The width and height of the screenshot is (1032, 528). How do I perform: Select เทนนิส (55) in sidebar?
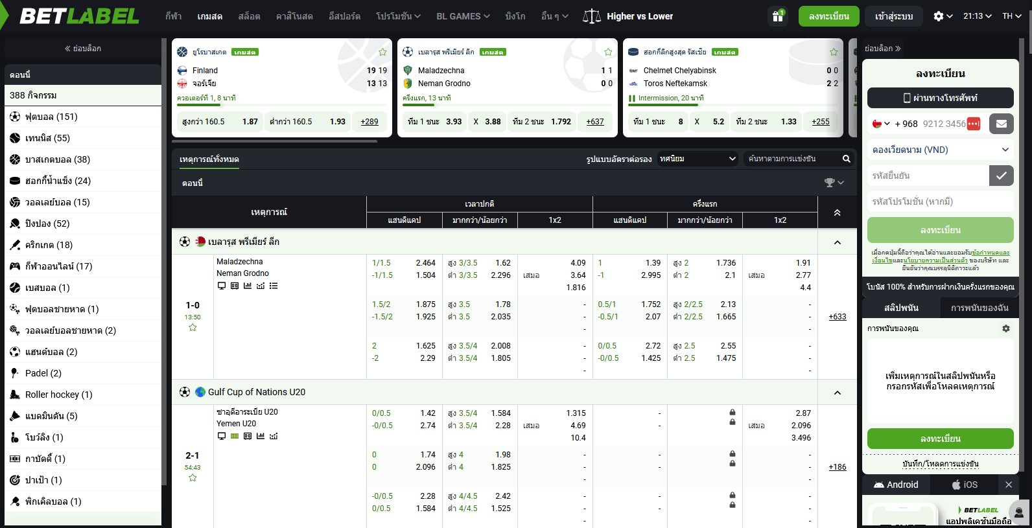(x=83, y=138)
